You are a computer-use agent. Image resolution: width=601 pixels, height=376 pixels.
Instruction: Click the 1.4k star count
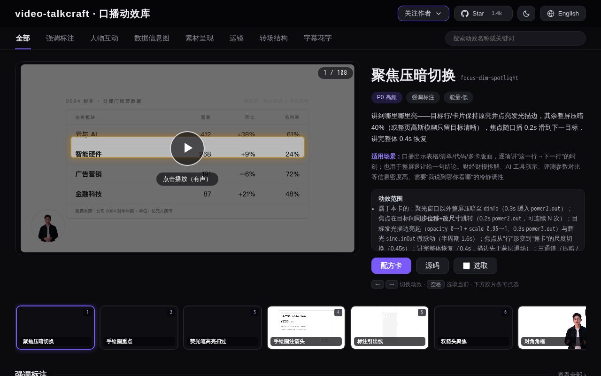497,14
